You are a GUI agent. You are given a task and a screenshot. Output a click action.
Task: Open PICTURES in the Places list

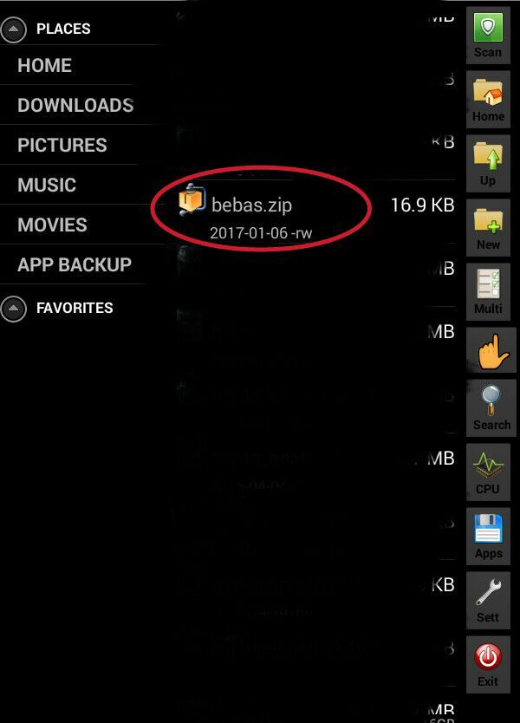[62, 145]
